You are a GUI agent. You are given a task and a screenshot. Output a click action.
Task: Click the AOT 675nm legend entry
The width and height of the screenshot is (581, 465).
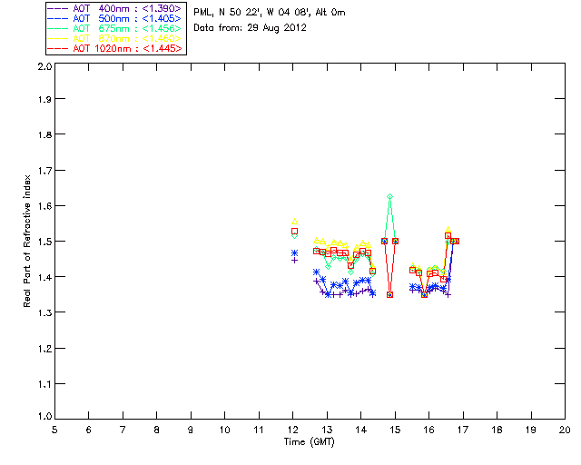114,28
